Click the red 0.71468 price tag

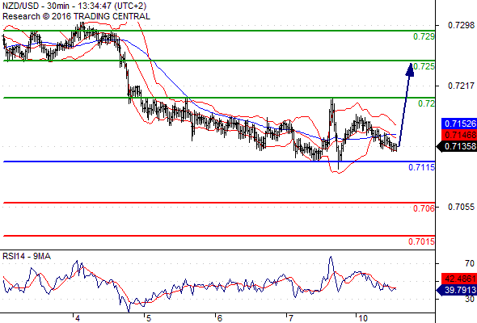tap(459, 135)
